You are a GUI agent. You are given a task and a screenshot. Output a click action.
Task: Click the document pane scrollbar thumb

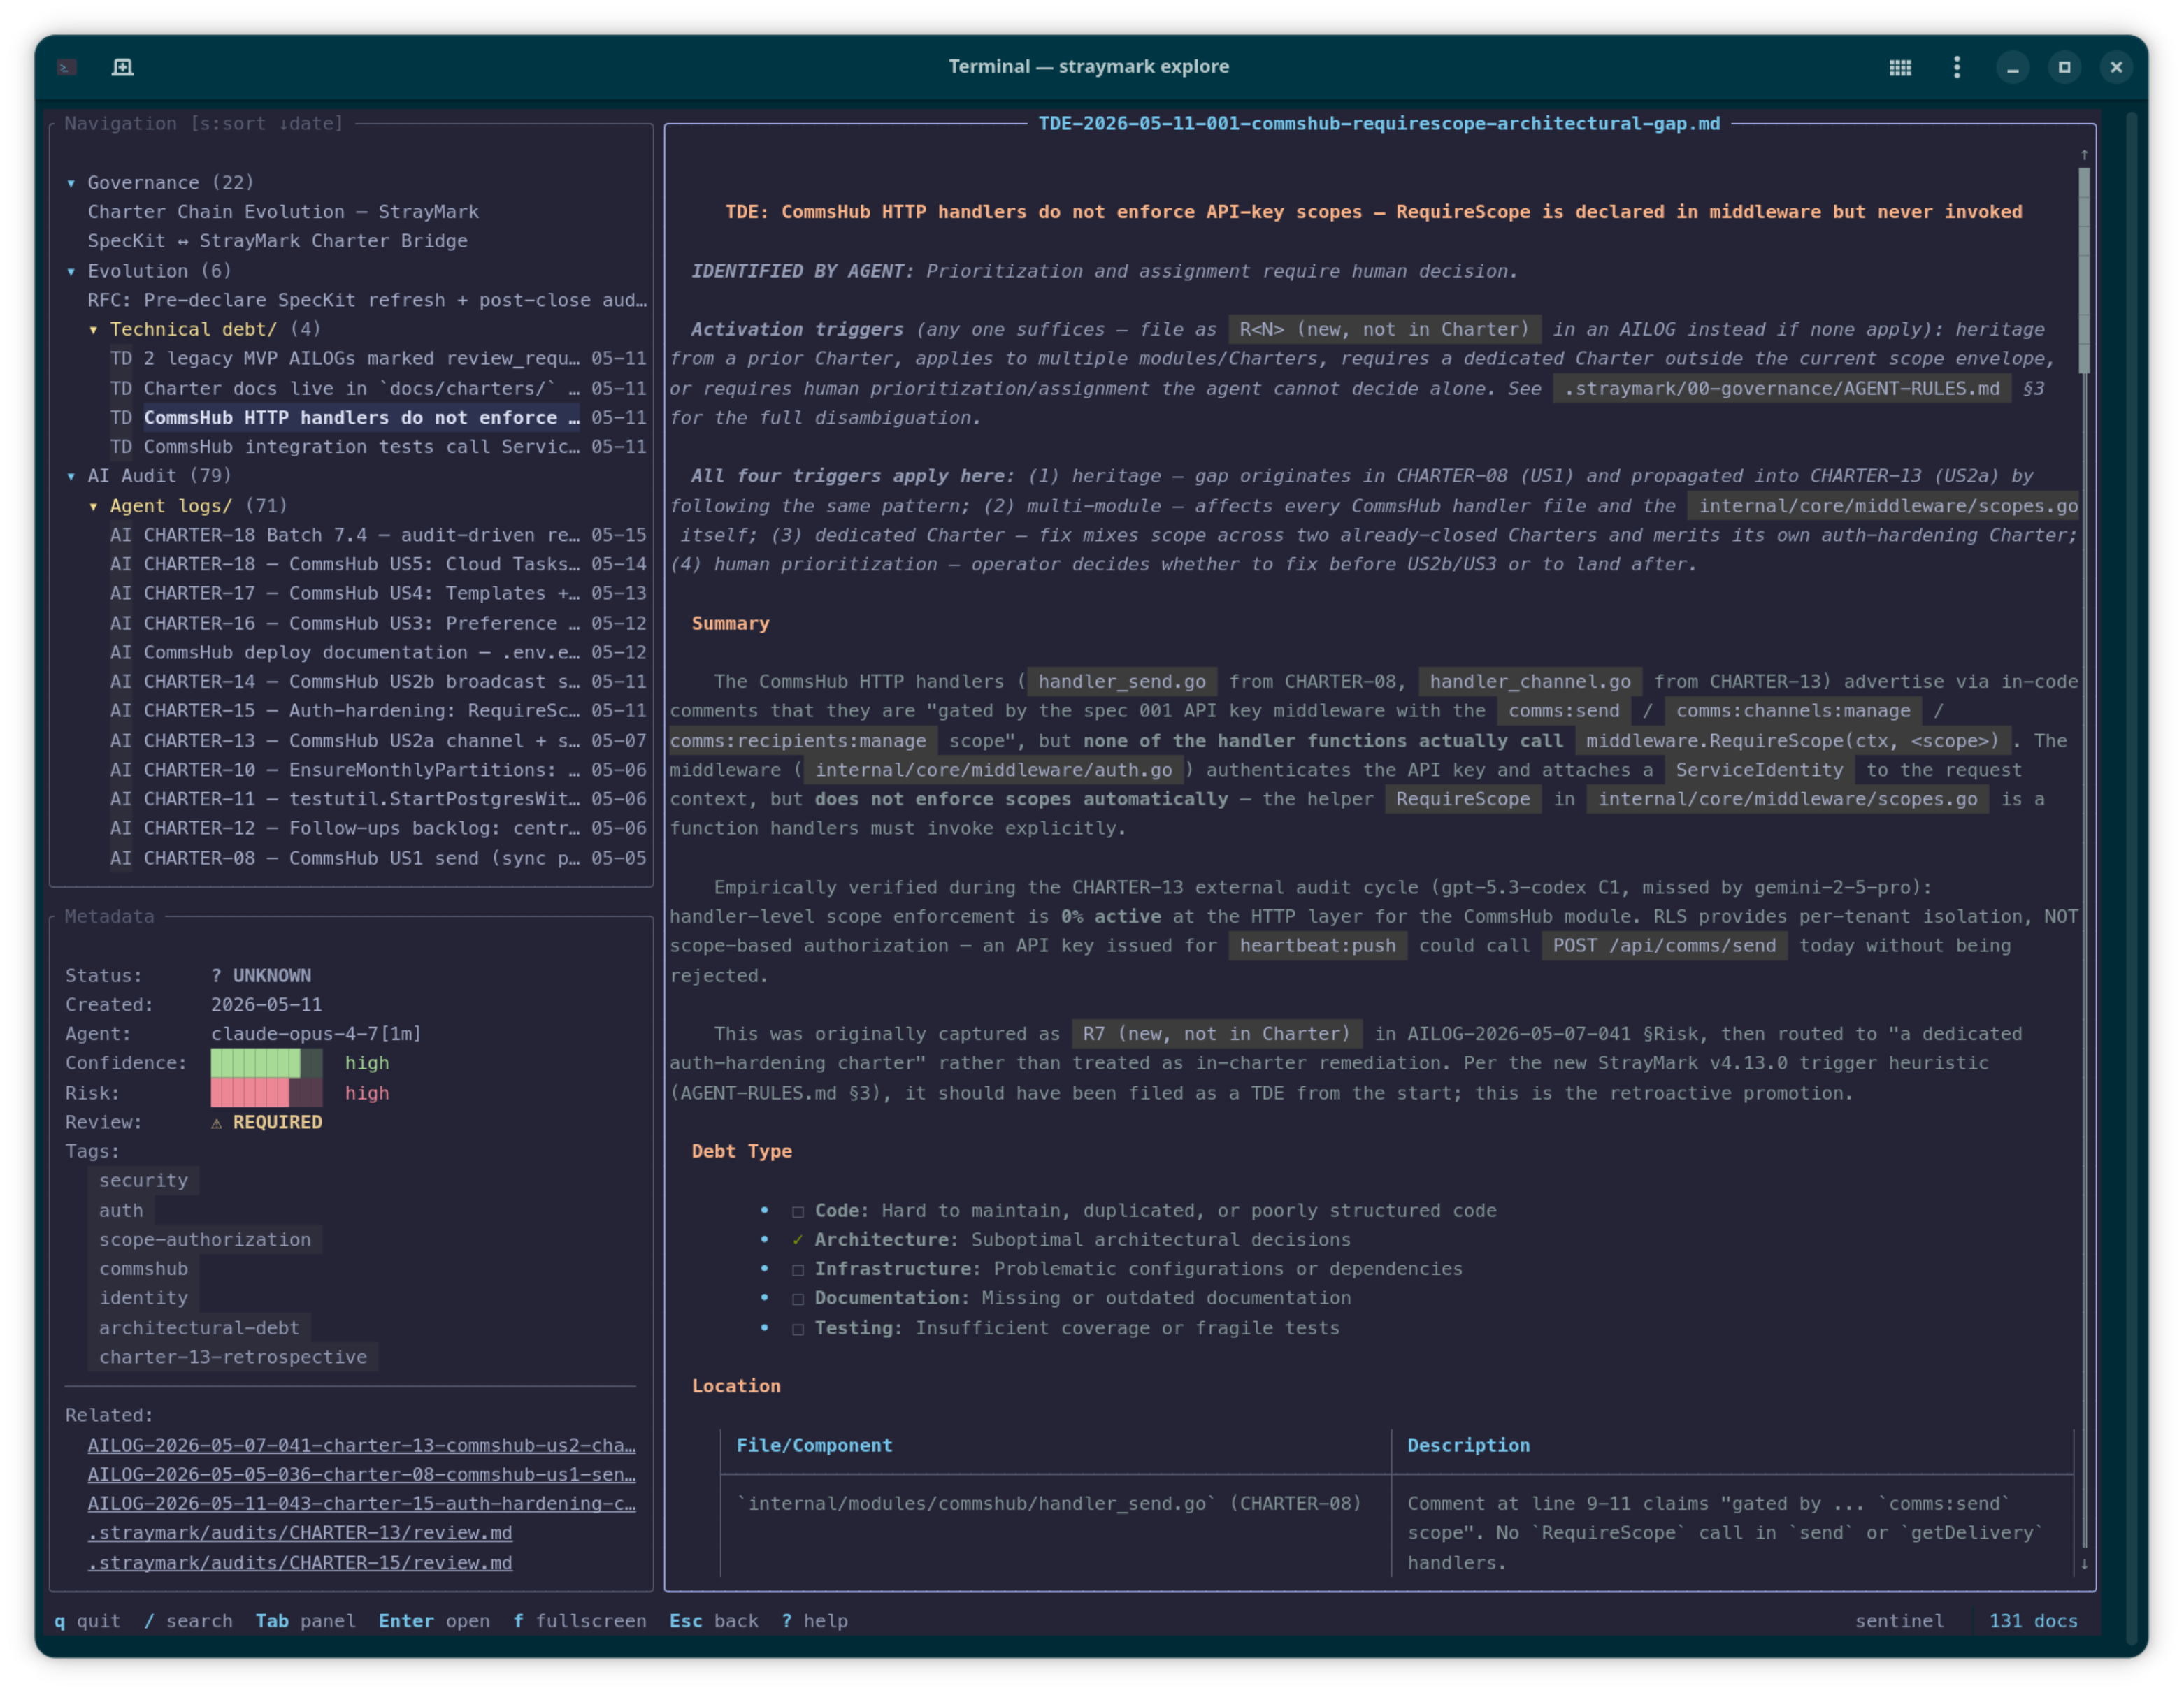[2084, 270]
